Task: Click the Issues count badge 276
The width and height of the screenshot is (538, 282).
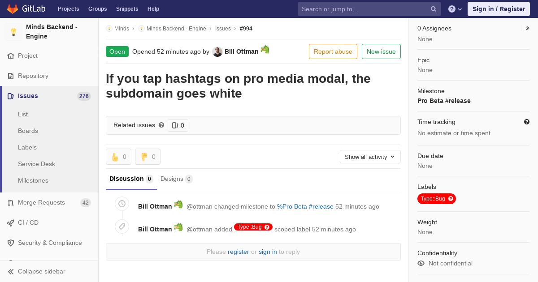Action: tap(84, 96)
